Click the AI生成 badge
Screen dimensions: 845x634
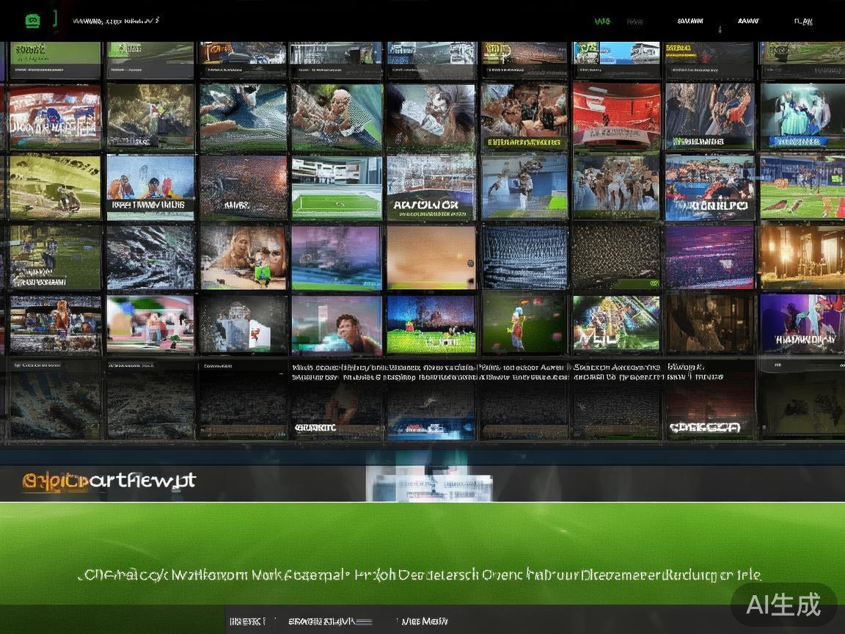point(783,605)
